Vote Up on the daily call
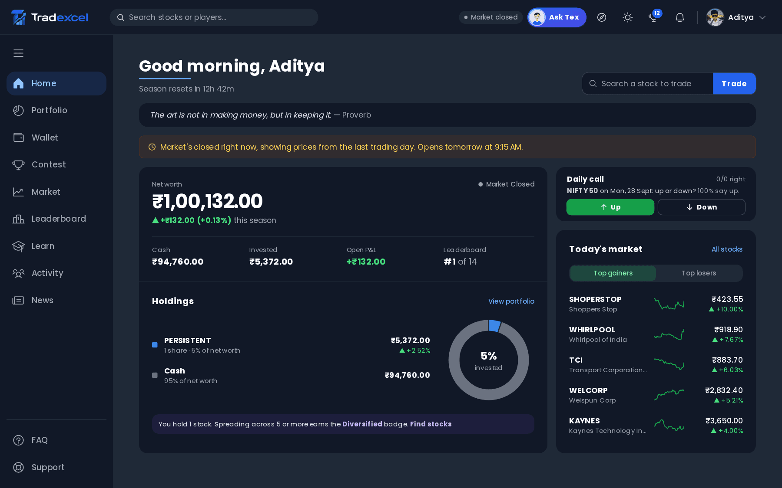Image resolution: width=782 pixels, height=488 pixels. click(610, 207)
